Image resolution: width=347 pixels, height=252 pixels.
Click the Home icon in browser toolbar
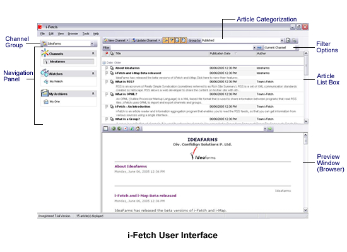(x=138, y=129)
